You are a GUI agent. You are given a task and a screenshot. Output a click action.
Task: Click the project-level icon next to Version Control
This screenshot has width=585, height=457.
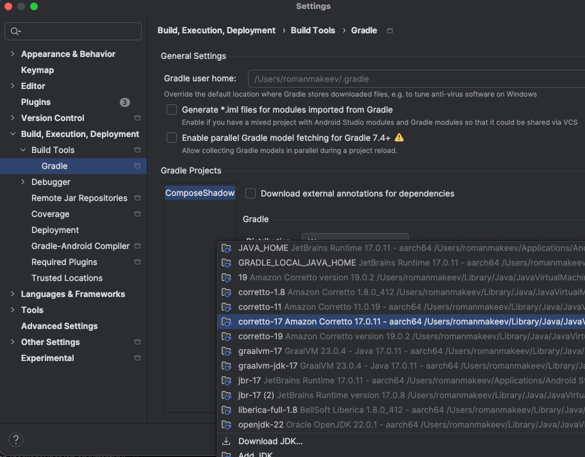pyautogui.click(x=137, y=118)
